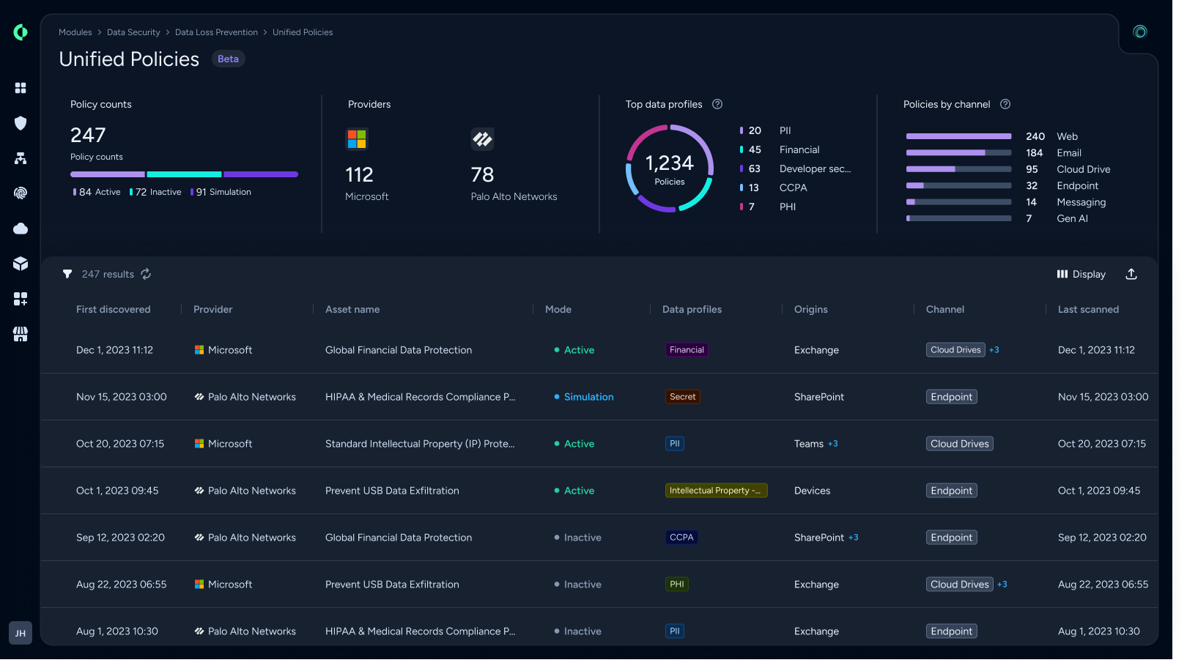Click the Secret data profile tag
This screenshot has width=1187, height=668.
pyautogui.click(x=691, y=401)
